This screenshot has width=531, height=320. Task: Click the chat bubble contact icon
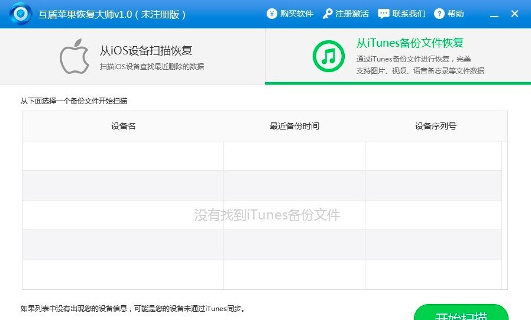click(383, 14)
